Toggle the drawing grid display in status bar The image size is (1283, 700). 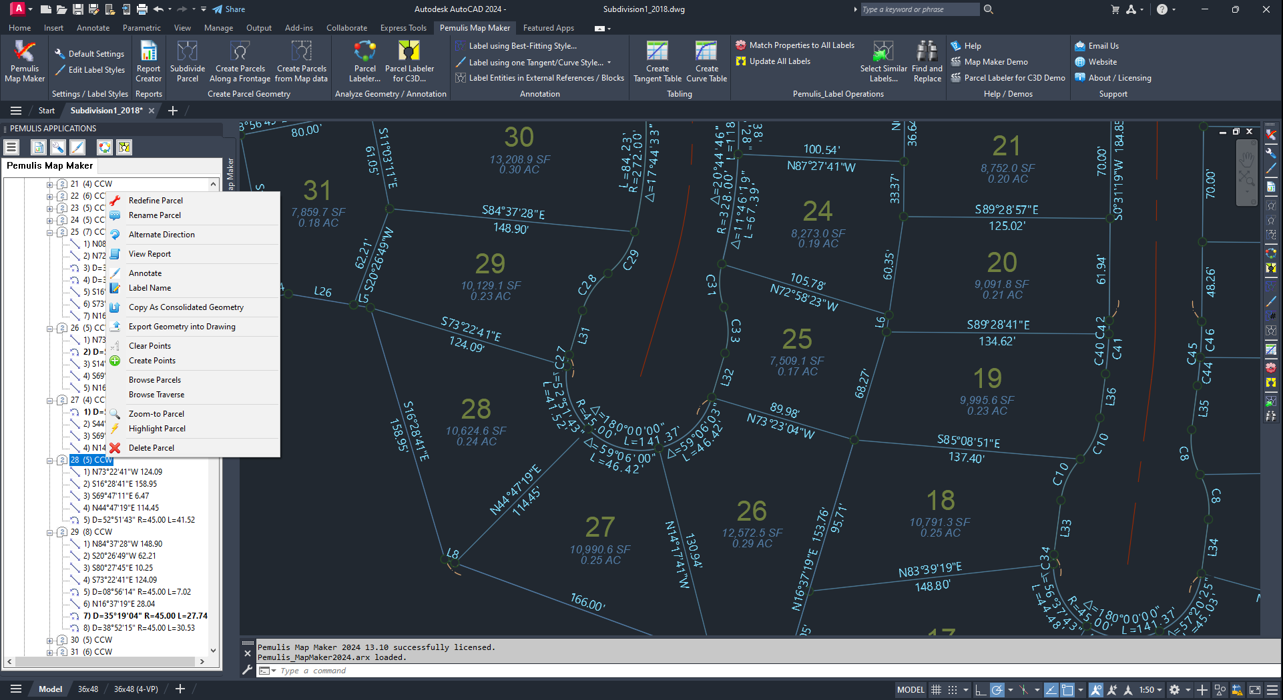(x=936, y=690)
